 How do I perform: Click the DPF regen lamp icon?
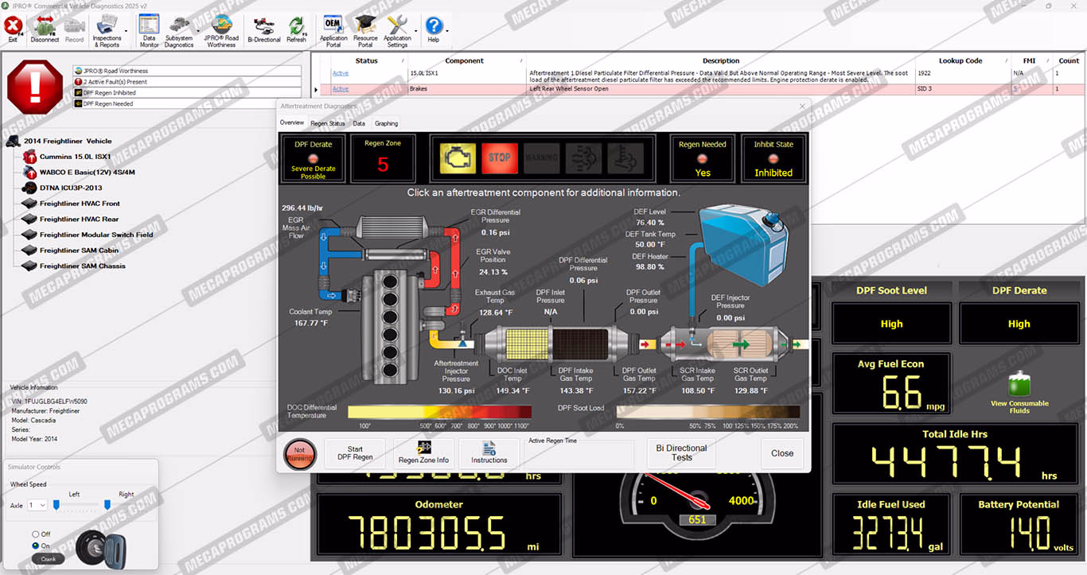[583, 157]
